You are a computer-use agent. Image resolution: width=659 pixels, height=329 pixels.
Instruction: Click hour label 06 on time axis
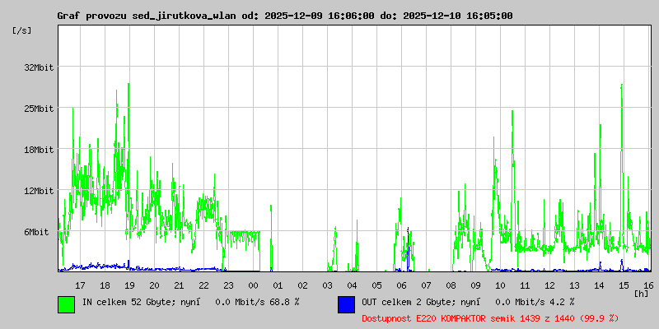(x=401, y=285)
